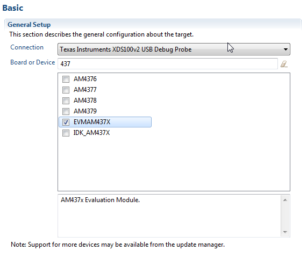
Task: Check the AM4377 device checkbox
Action: [x=66, y=90]
